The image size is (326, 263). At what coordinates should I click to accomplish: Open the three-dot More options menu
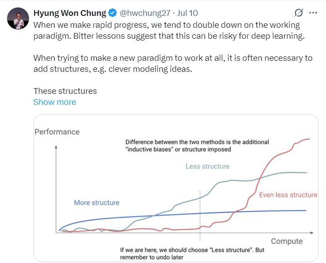[x=313, y=12]
